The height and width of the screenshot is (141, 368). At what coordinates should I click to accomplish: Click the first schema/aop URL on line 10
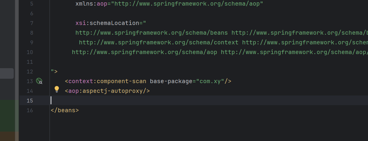click(144, 52)
